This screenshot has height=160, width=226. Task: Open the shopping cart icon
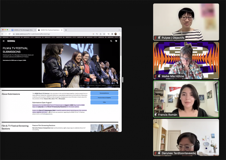click(x=116, y=41)
